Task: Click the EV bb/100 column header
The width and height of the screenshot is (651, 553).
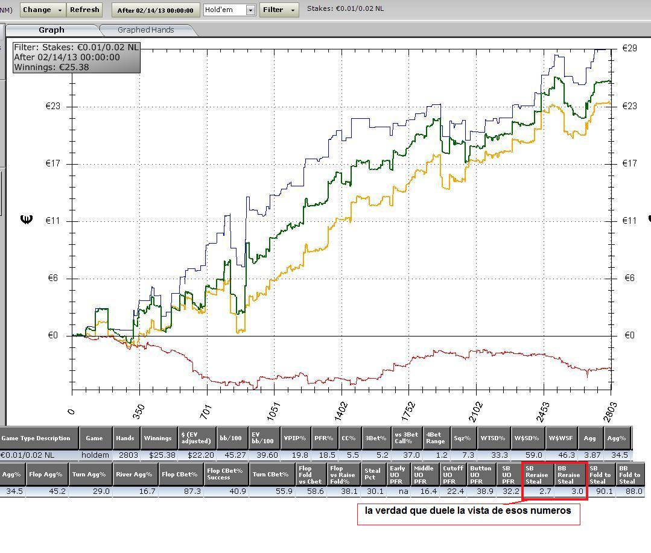Action: pos(264,438)
